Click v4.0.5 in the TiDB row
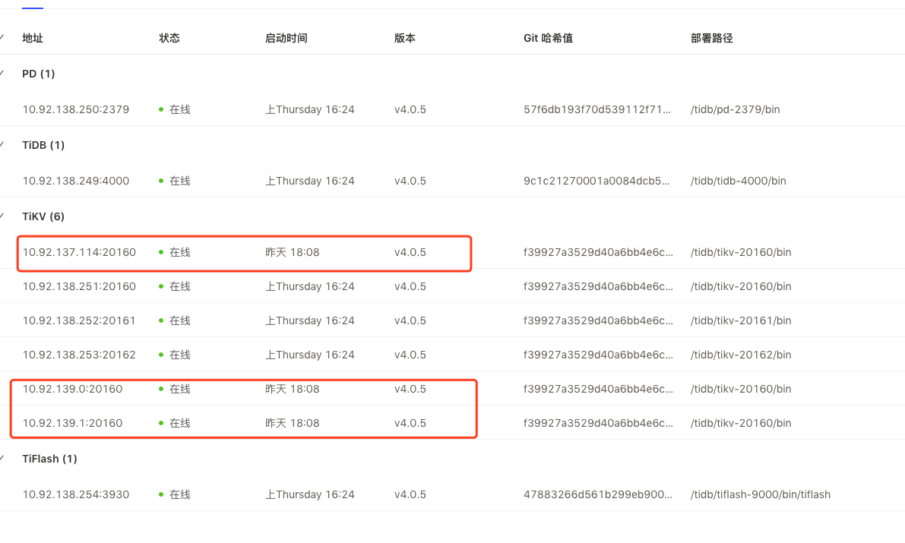The image size is (905, 543). (x=410, y=182)
